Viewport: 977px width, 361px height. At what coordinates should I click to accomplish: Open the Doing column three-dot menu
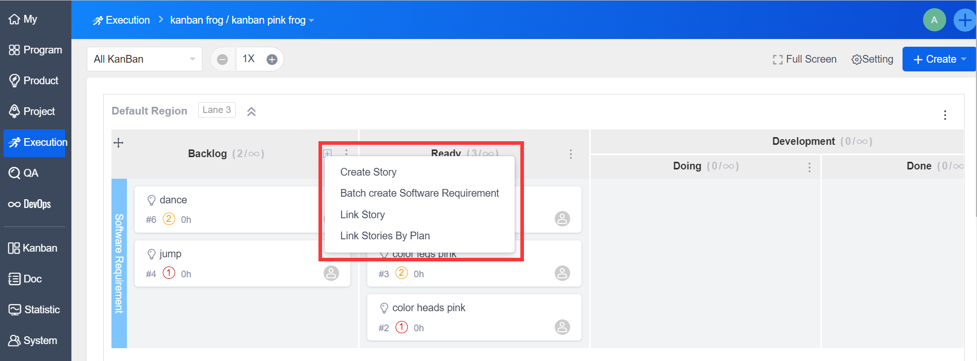click(x=809, y=167)
